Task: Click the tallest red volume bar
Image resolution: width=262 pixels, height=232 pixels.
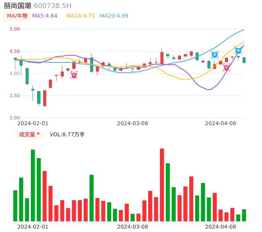Action: pyautogui.click(x=162, y=185)
